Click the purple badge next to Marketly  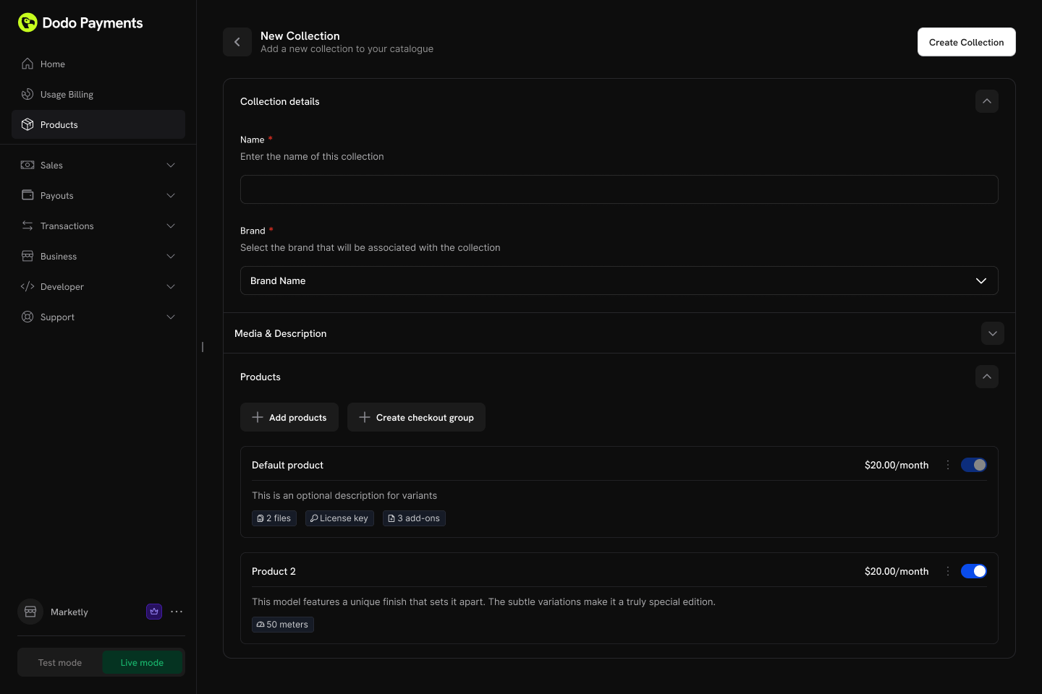(x=154, y=612)
